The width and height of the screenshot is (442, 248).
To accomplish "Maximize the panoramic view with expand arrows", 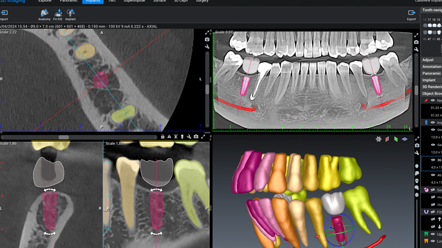I will tap(416, 35).
